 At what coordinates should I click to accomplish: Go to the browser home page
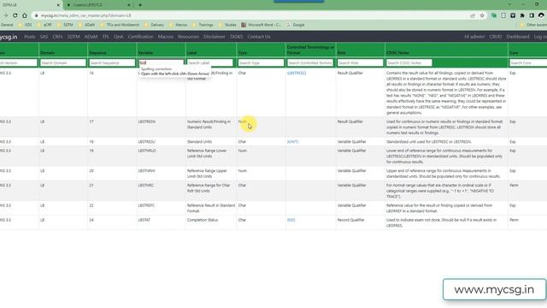click(25, 15)
